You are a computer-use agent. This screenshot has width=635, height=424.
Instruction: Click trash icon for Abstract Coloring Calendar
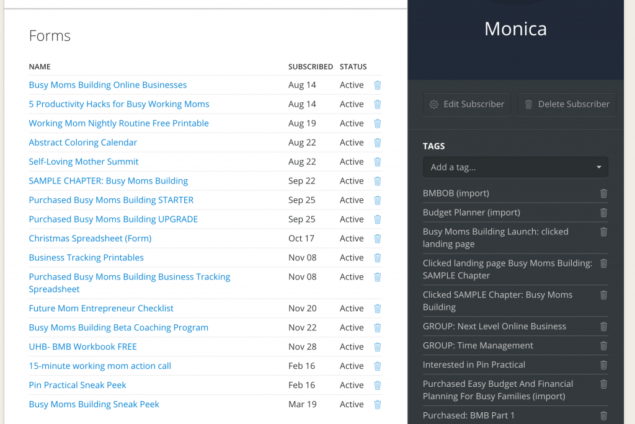tap(378, 143)
